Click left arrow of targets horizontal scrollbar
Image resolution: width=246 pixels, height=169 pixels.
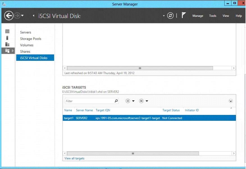pos(65,154)
